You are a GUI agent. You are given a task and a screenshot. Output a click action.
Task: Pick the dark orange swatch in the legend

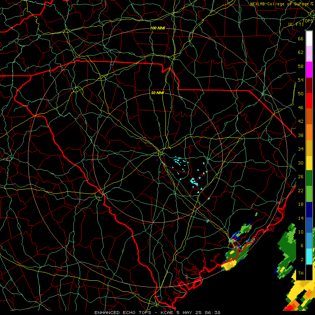pos(309,117)
